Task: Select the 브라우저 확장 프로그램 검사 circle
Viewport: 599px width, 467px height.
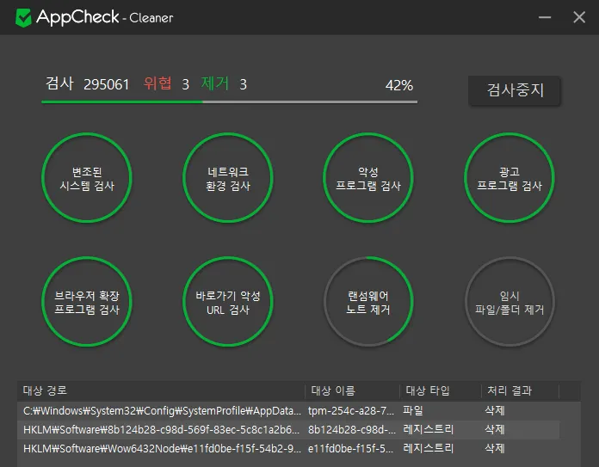Action: (87, 302)
